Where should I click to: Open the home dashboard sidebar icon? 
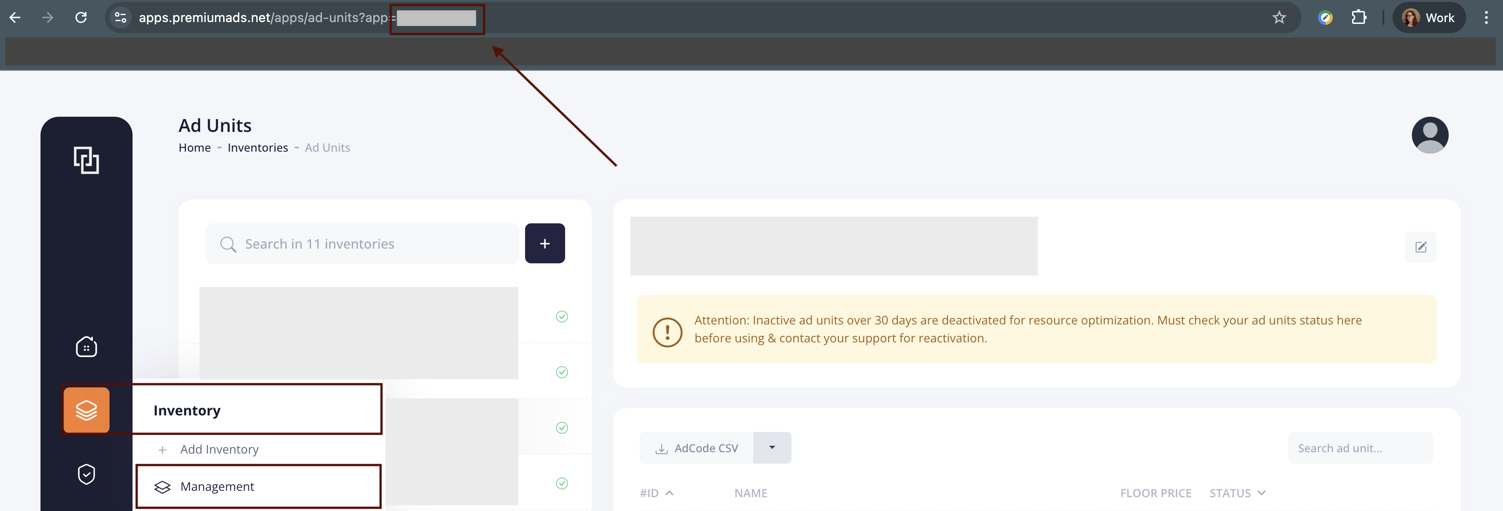coord(87,346)
